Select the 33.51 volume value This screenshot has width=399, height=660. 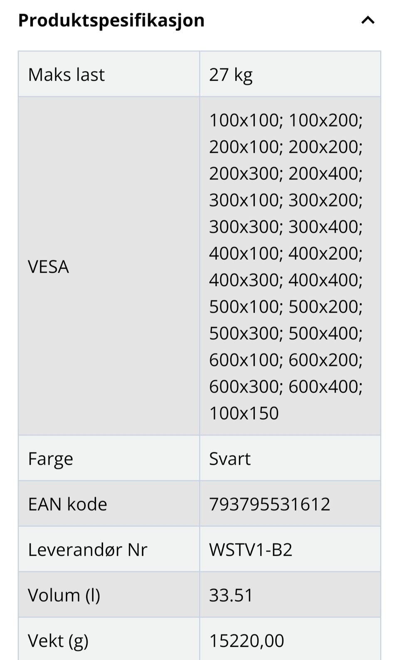pos(231,595)
